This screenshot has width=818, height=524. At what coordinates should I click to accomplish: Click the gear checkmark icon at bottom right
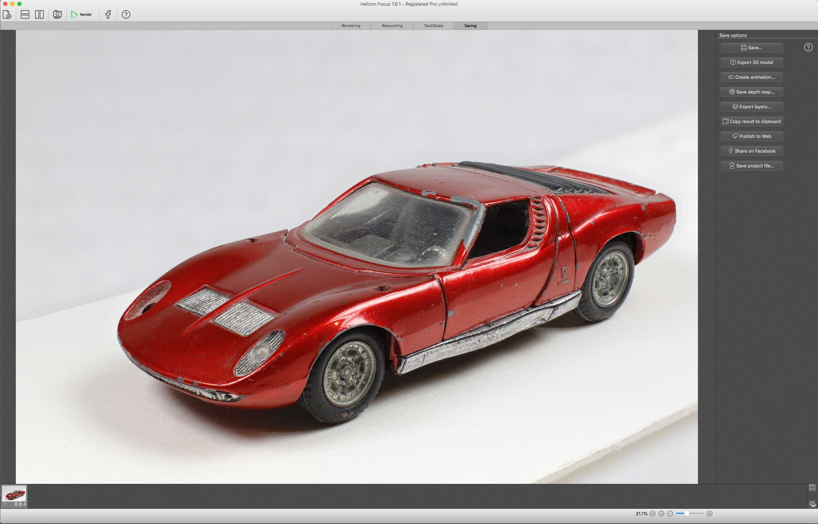(x=812, y=504)
